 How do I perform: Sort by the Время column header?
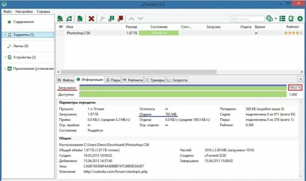coord(260,27)
